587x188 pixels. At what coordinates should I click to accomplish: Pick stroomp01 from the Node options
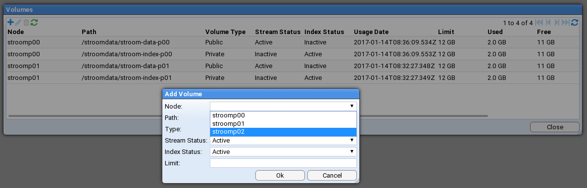[x=283, y=123]
